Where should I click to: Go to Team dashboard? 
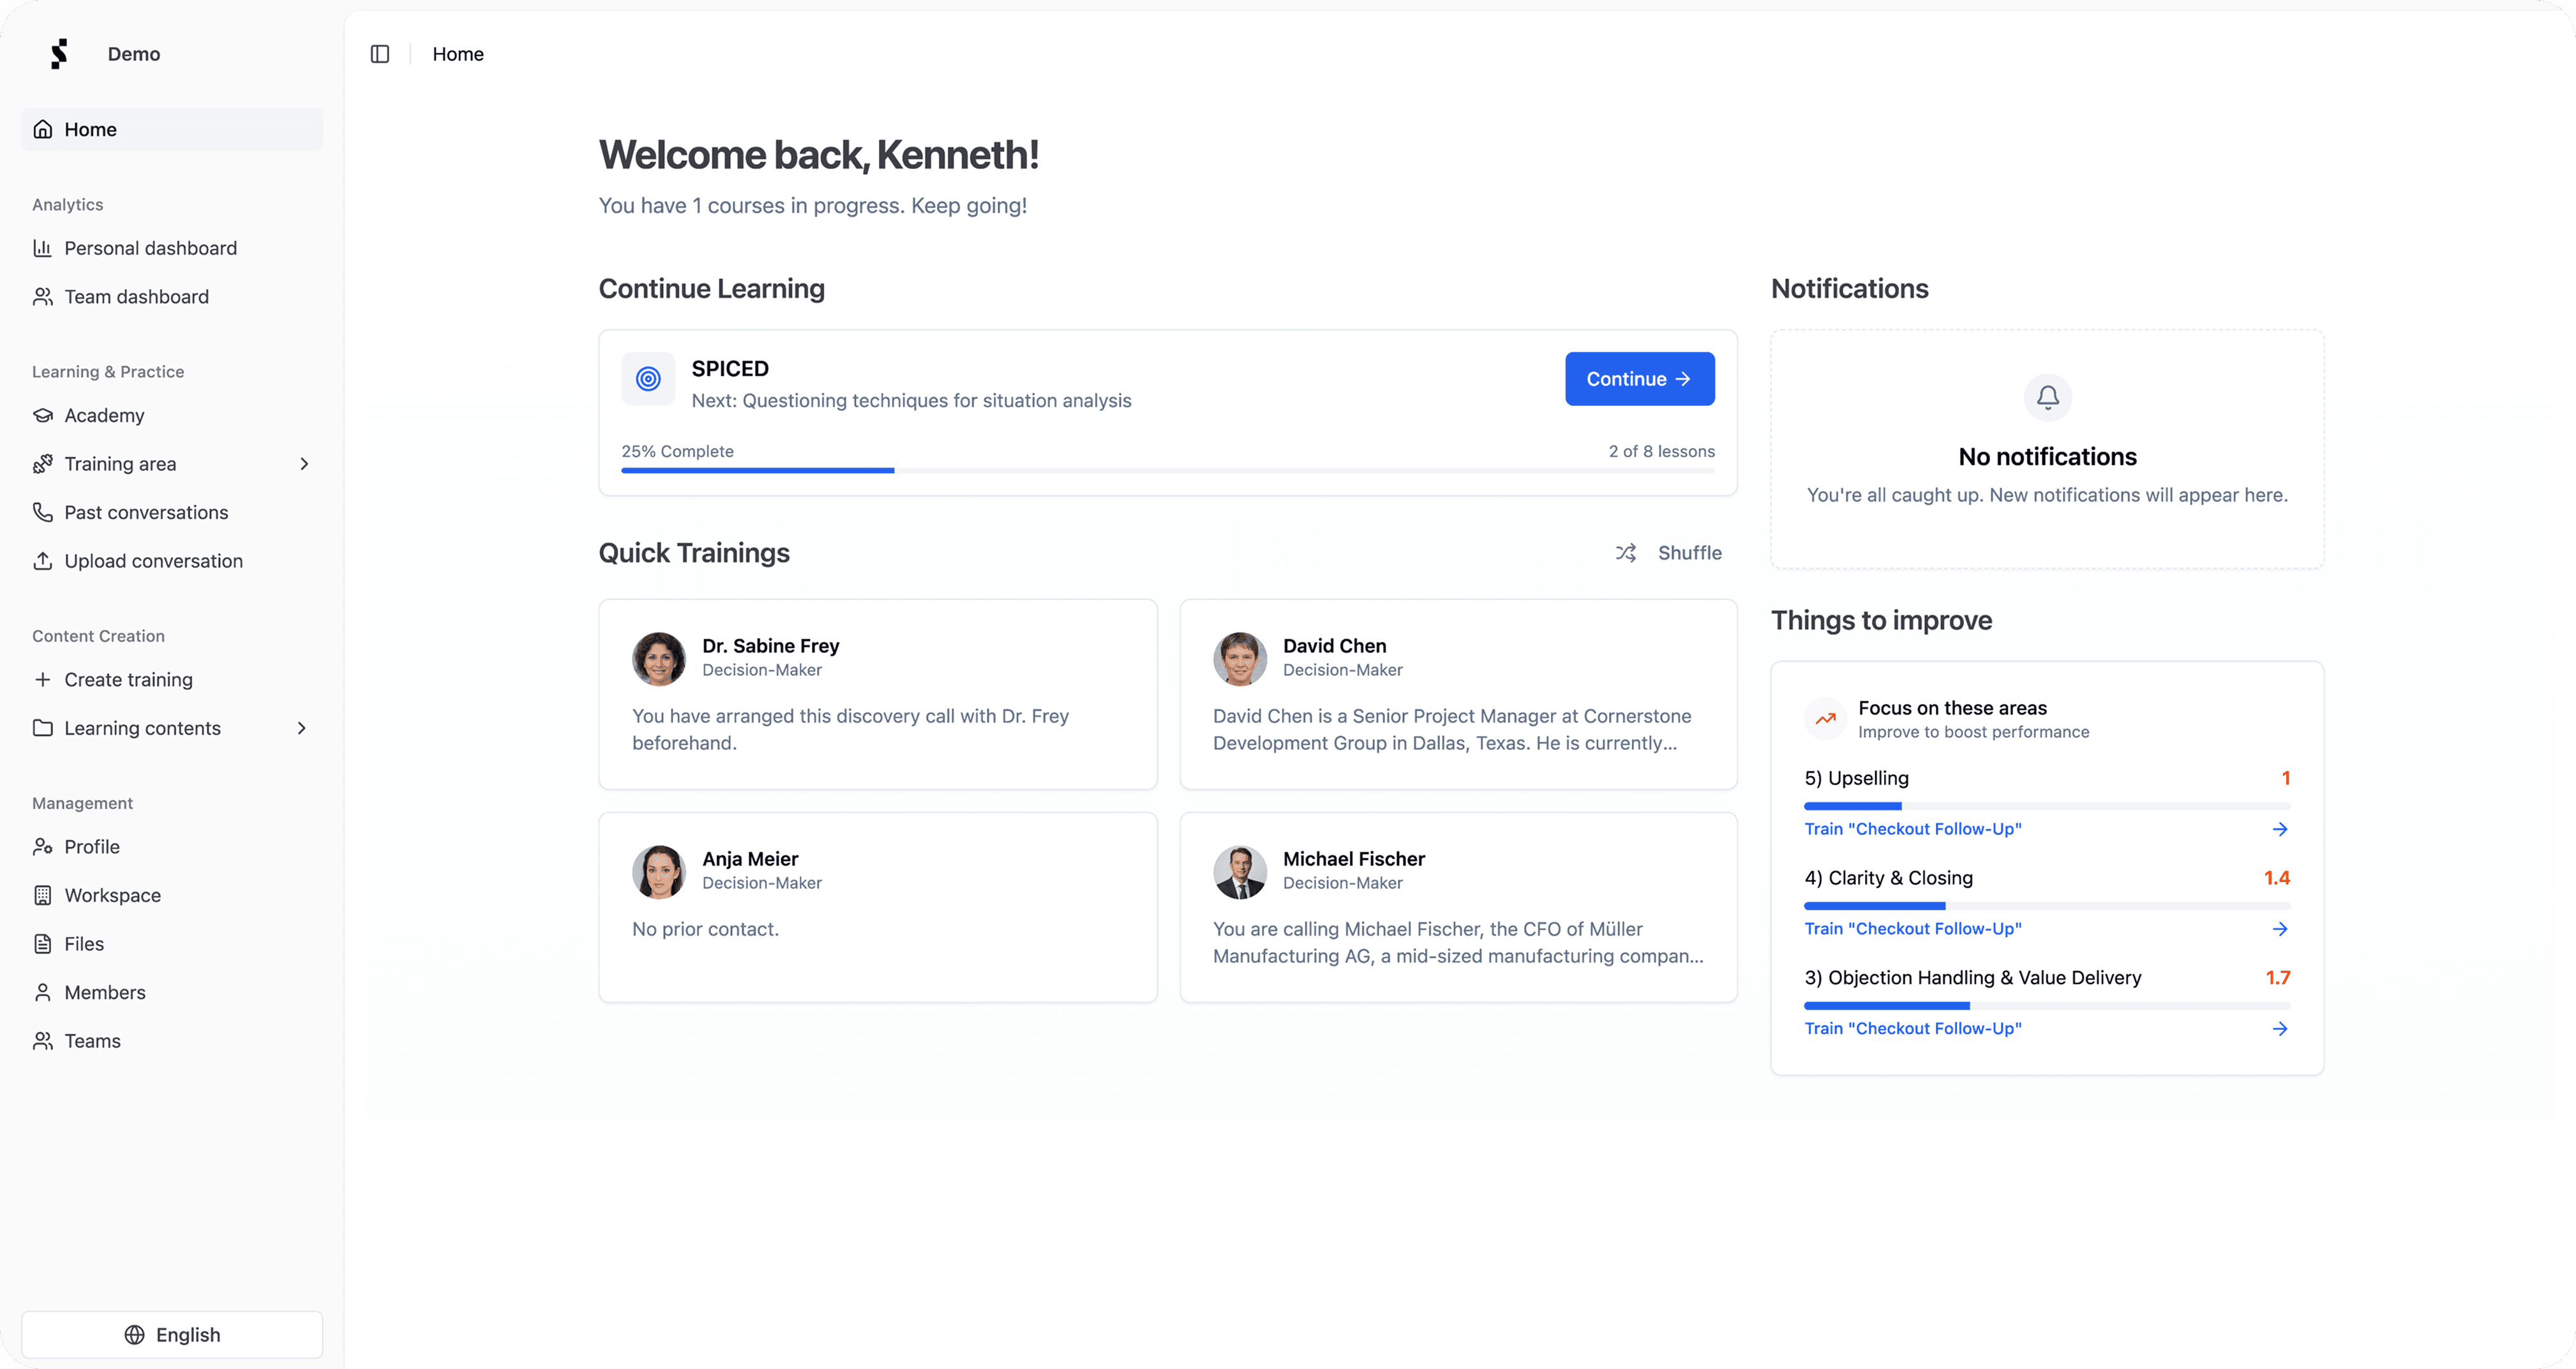136,297
